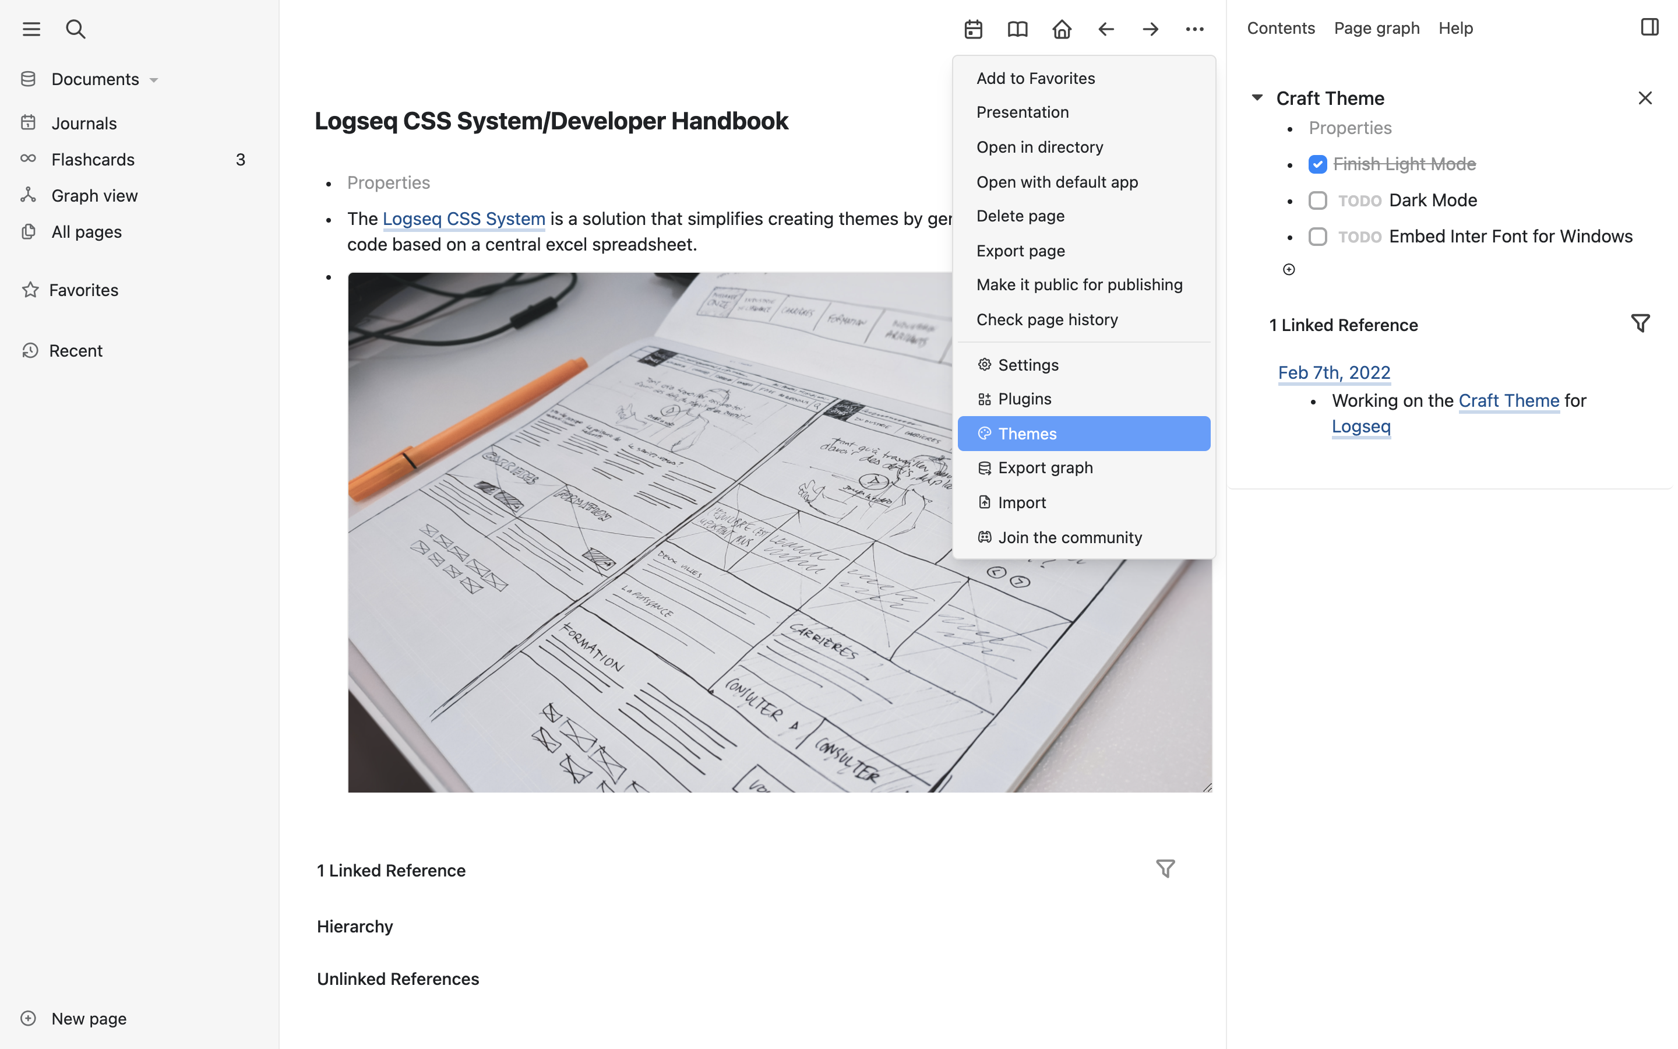Navigate forward with right arrow
Viewport: 1678px width, 1049px height.
(x=1150, y=29)
